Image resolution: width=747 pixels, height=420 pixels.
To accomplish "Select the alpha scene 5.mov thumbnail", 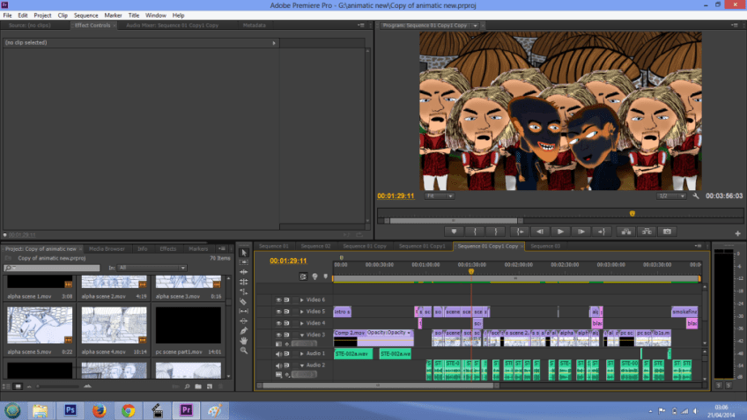I will pyautogui.click(x=39, y=324).
